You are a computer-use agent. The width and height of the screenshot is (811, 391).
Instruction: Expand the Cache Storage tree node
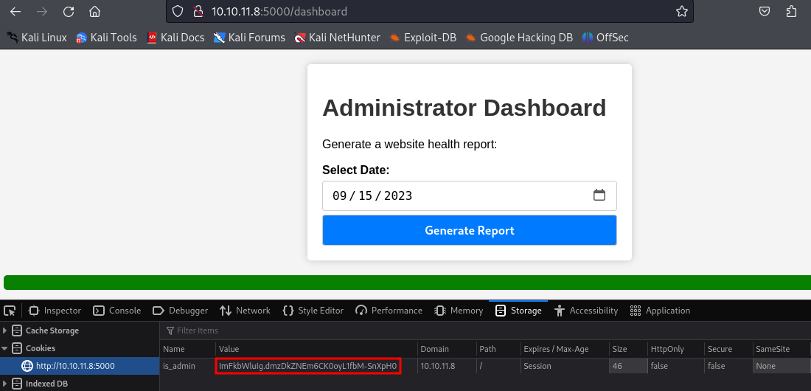click(7, 331)
